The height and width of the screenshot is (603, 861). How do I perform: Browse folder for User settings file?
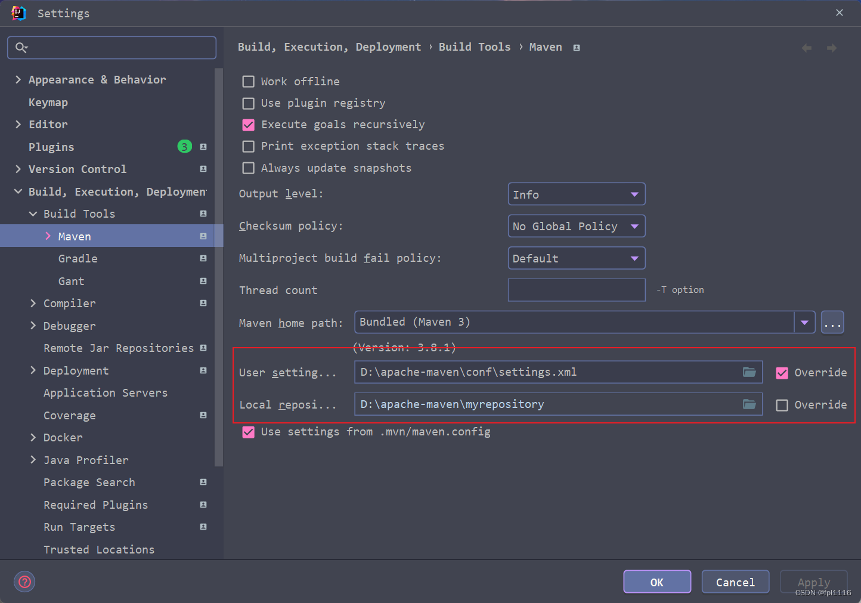coord(749,372)
